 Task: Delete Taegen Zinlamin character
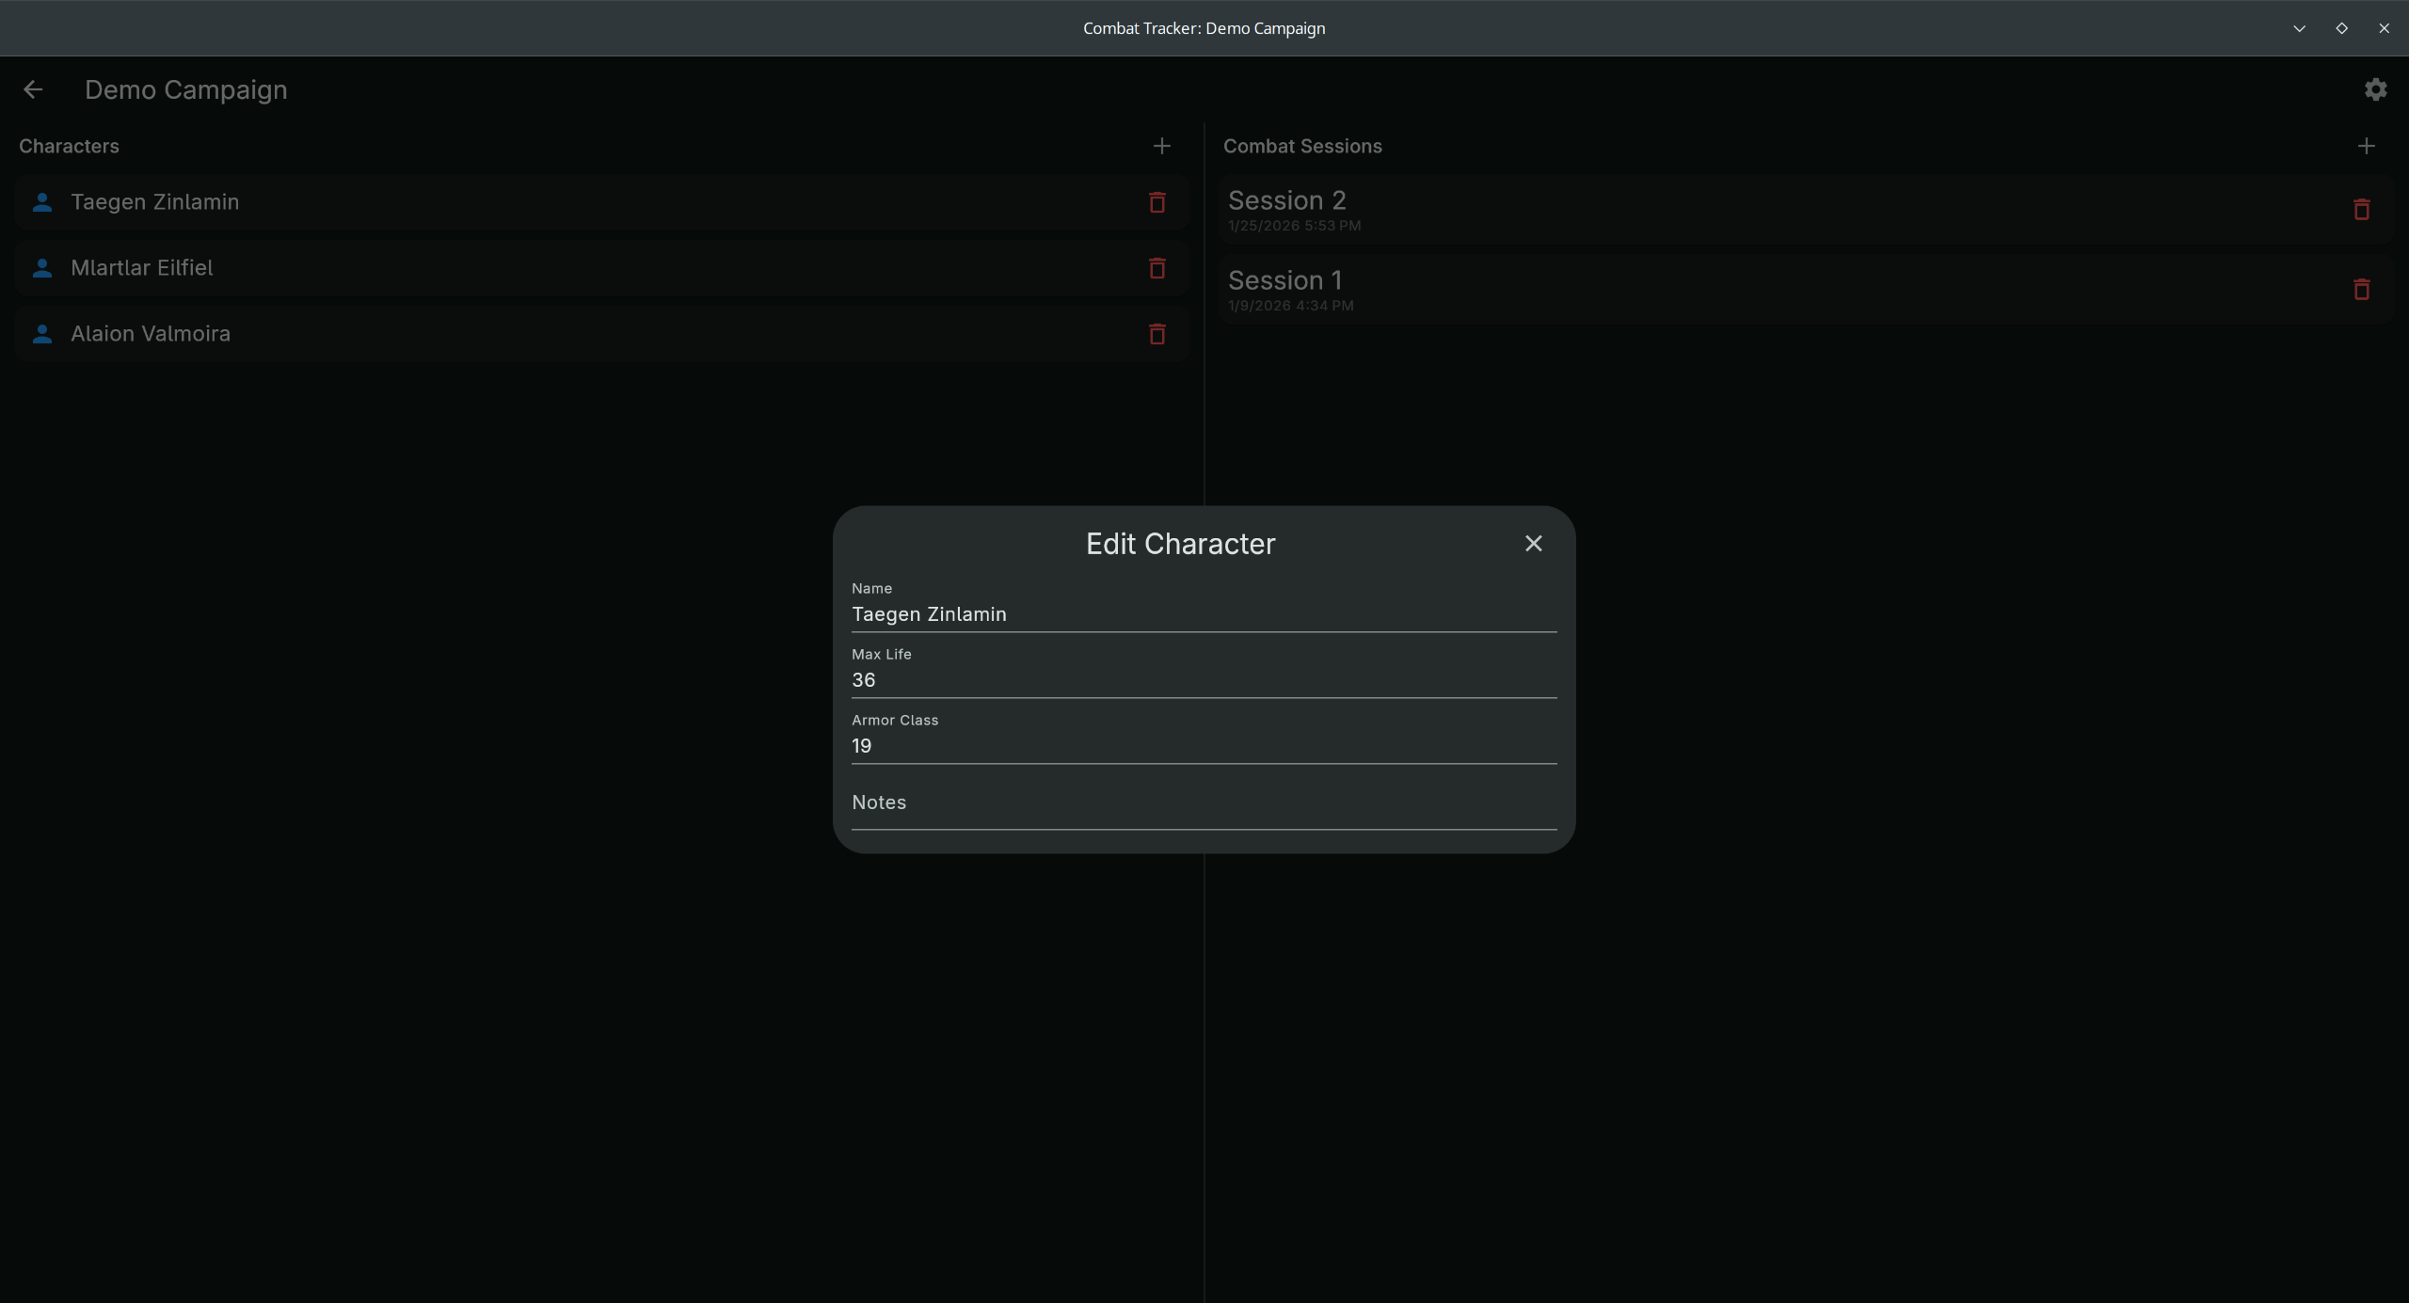[1157, 202]
